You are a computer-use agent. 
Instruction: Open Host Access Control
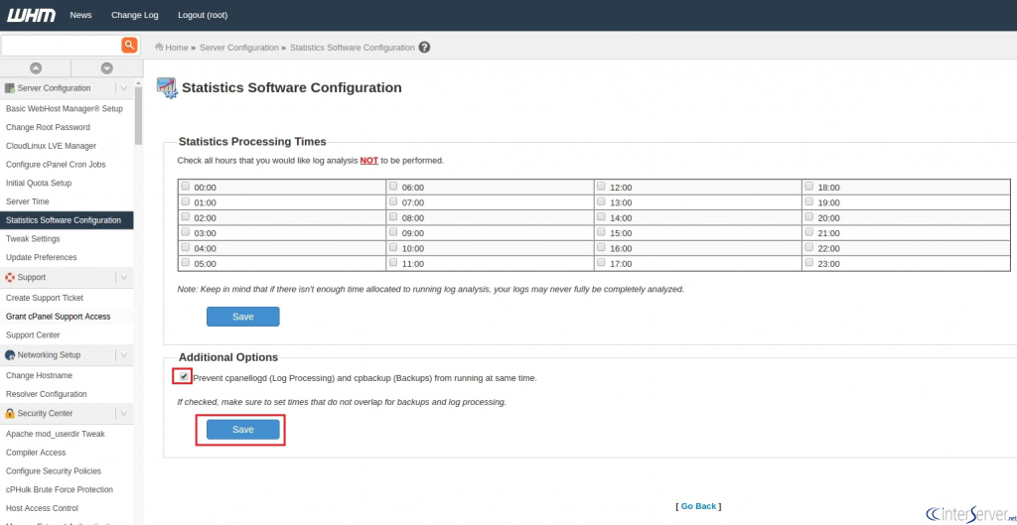[42, 508]
